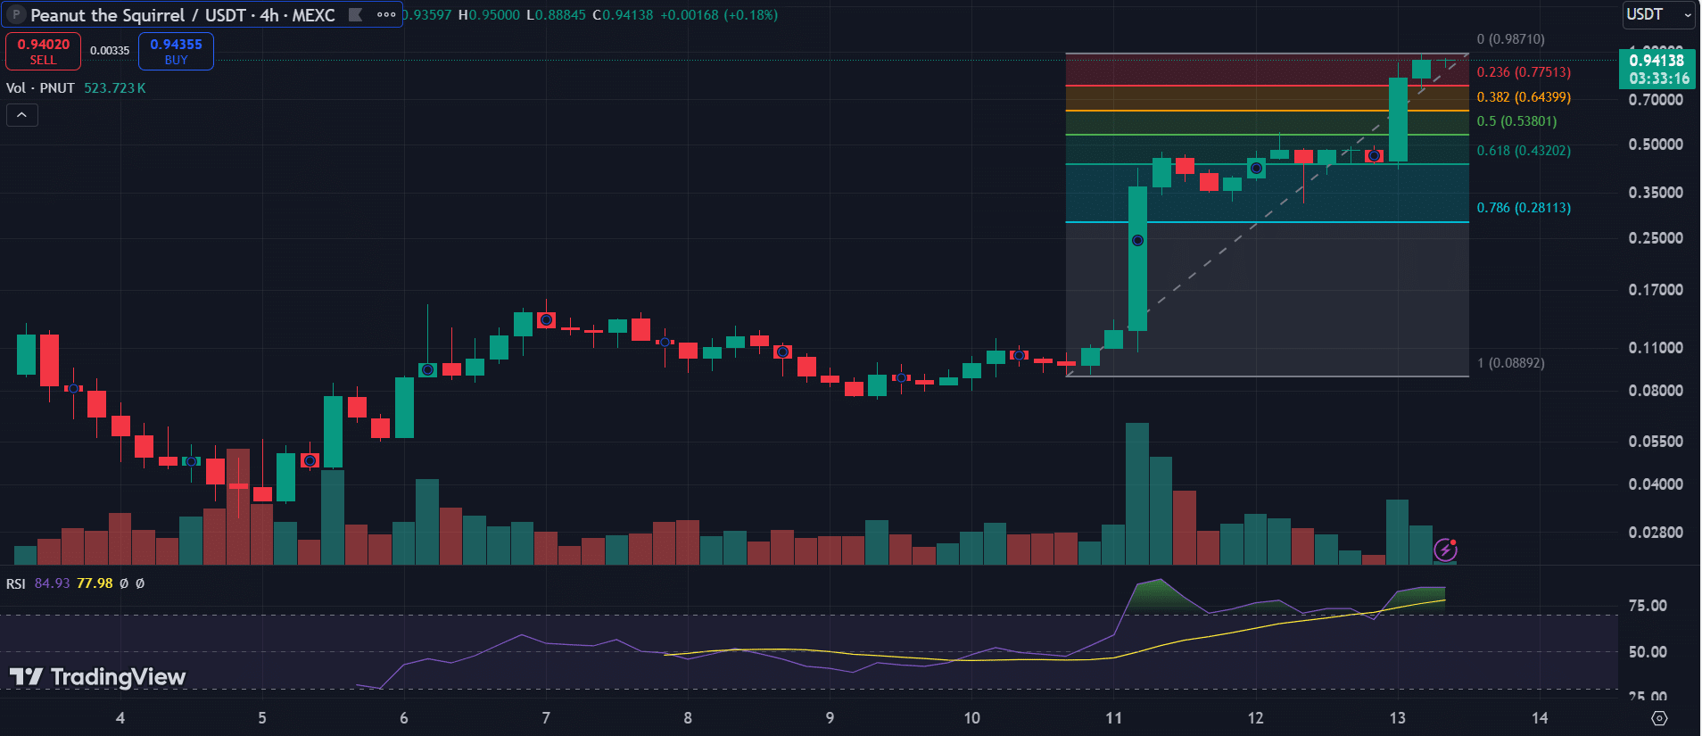Click Fibonacci level 0.786 (0.28113) label
This screenshot has width=1702, height=736.
[1524, 208]
